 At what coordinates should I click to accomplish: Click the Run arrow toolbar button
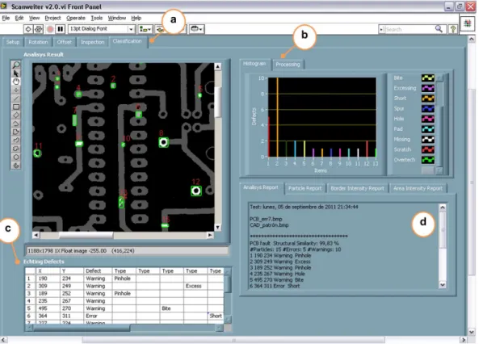click(x=28, y=29)
